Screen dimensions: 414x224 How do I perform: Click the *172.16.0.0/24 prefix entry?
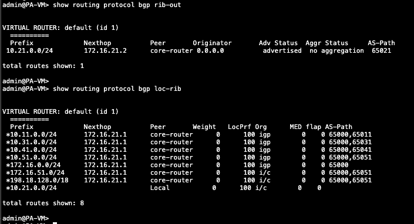pos(33,165)
